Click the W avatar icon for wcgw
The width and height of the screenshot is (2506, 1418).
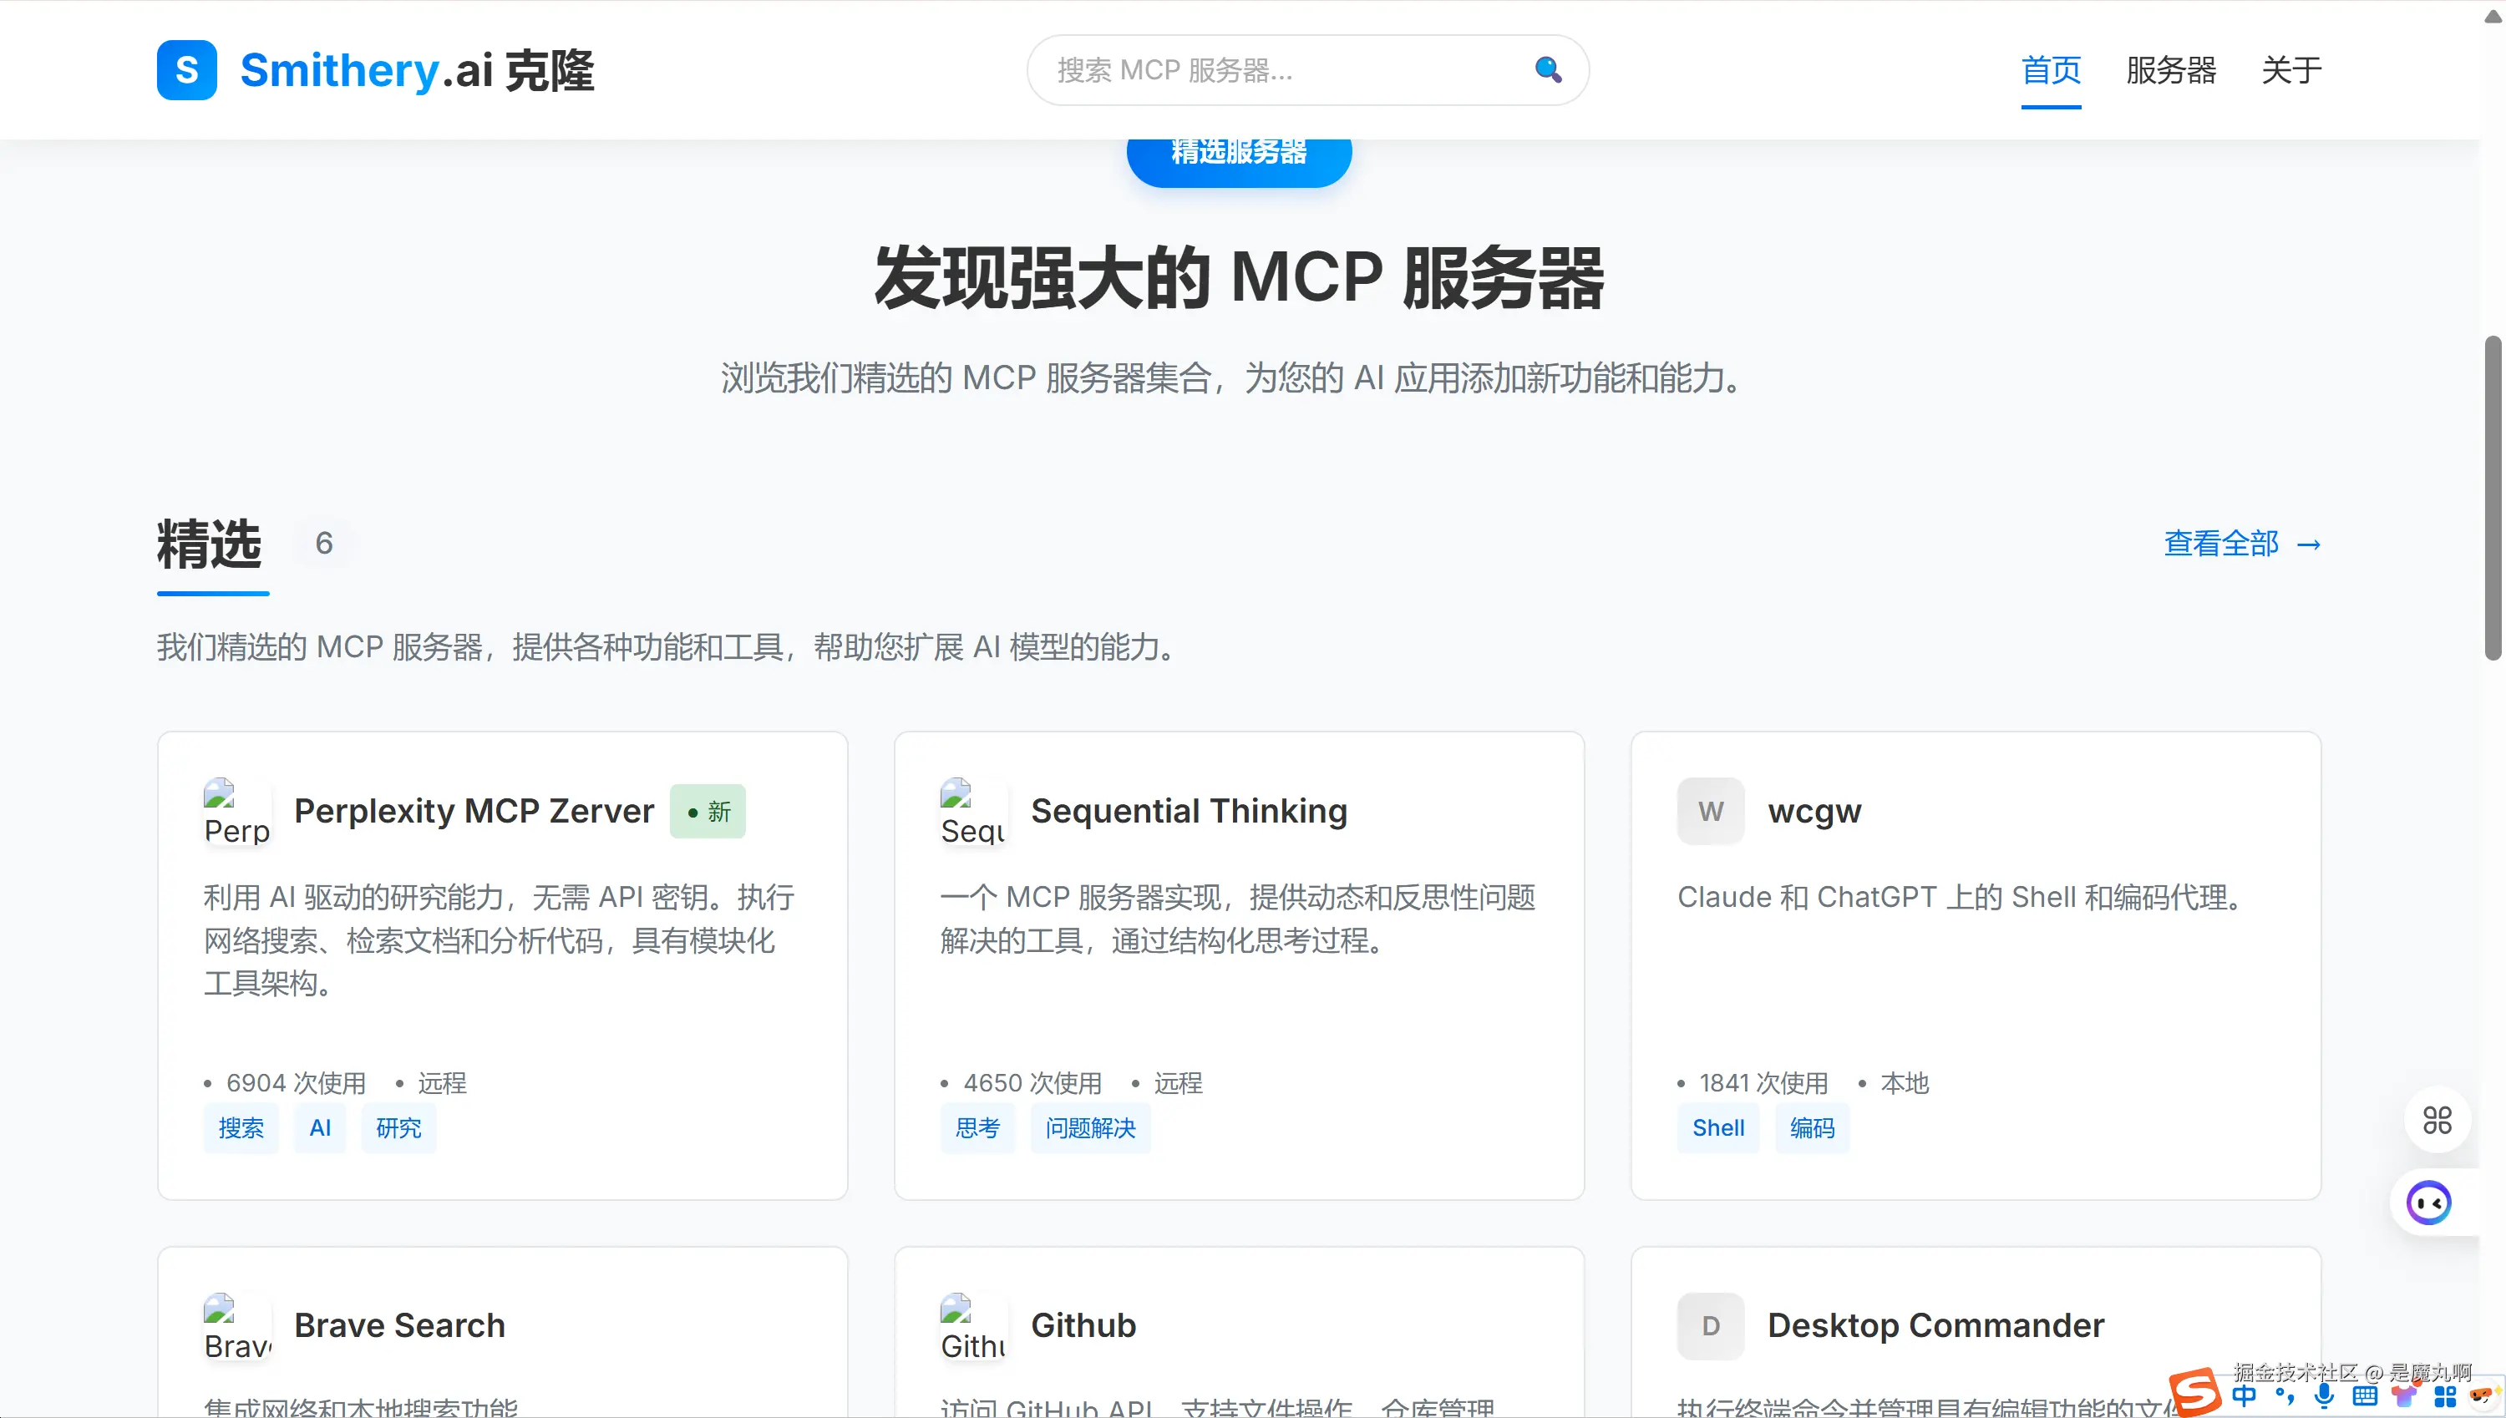pyautogui.click(x=1710, y=811)
